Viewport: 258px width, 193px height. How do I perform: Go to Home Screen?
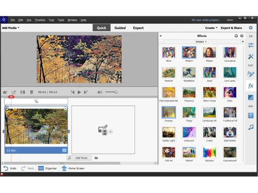coord(73,168)
